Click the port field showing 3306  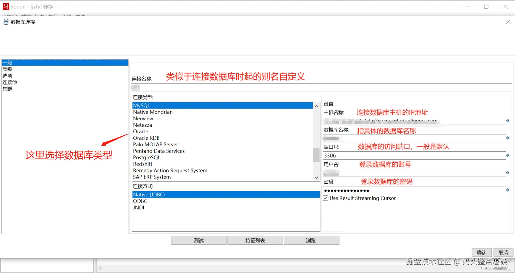[414, 156]
